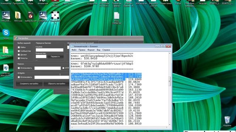Click the line "Баланс: $166.9780"
Screen dimensions: 236x132
[x=85, y=66]
